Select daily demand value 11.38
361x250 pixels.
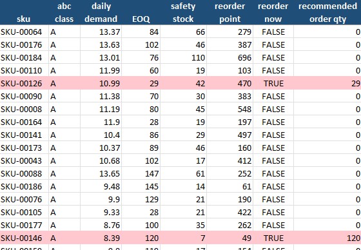101,96
